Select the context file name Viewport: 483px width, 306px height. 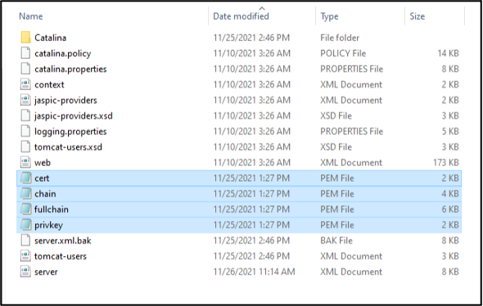pos(49,84)
